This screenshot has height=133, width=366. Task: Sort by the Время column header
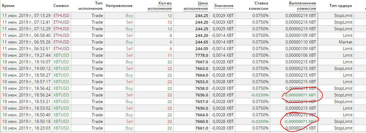coord(9,6)
